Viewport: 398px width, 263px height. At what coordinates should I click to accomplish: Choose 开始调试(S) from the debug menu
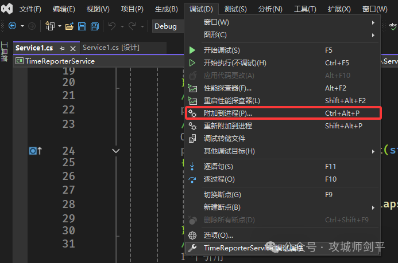[x=283, y=50]
